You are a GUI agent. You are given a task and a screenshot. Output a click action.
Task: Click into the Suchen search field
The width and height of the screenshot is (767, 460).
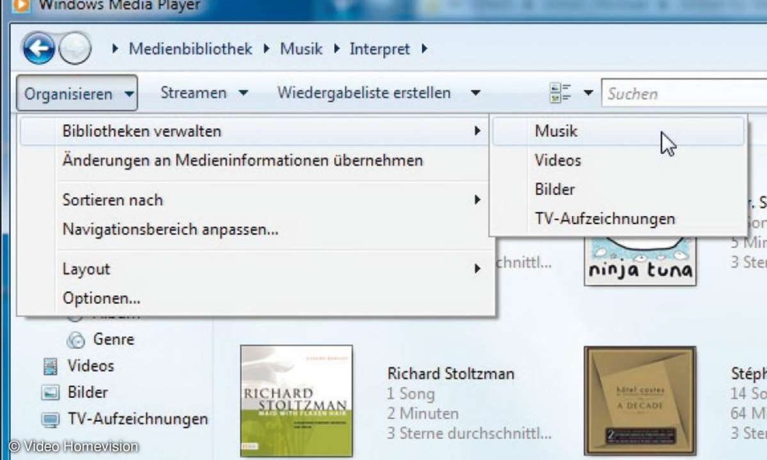pyautogui.click(x=684, y=93)
